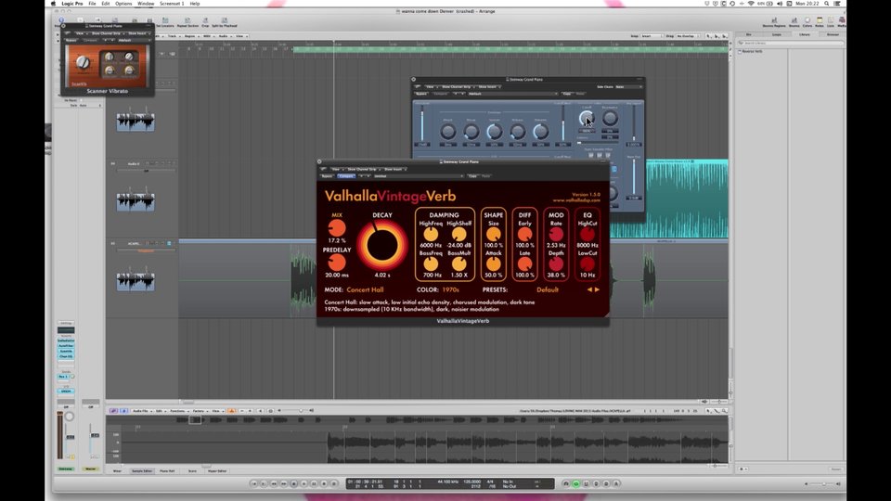The image size is (891, 501).
Task: Adjust the PREDELAY knob in ValhallaVintageVerb
Action: (336, 263)
